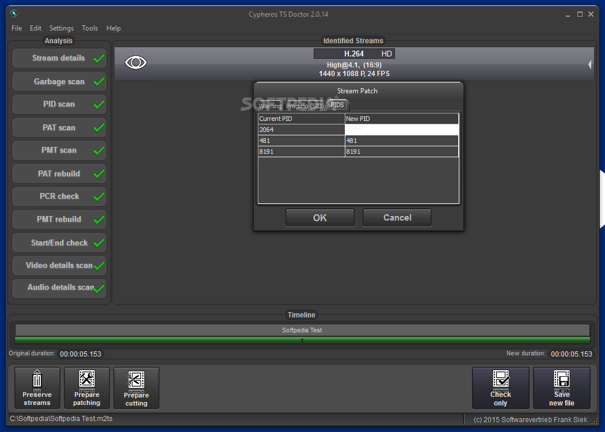Click green checkmark next to Stream details
Viewport: 605px width, 432px height.
99,58
